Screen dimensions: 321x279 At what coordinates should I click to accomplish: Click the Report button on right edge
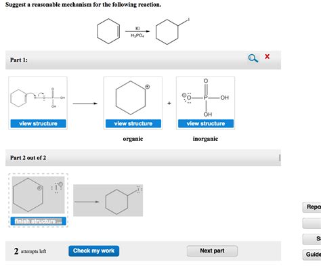coord(312,207)
